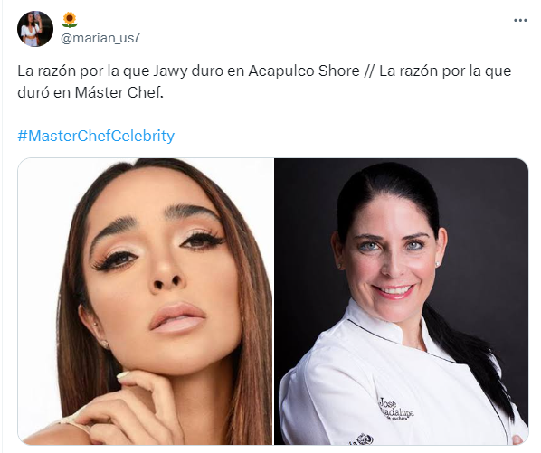Click the embroidered José Guadalupe logo on the jacket
This screenshot has height=453, width=541.
pyautogui.click(x=395, y=409)
